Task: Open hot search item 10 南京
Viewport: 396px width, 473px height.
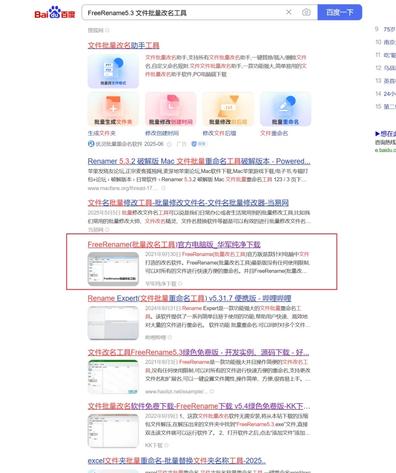Action: (x=386, y=42)
